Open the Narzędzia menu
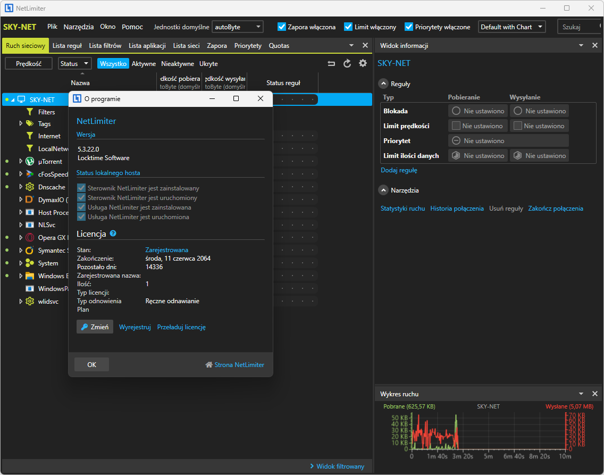Image resolution: width=604 pixels, height=475 pixels. [x=79, y=27]
